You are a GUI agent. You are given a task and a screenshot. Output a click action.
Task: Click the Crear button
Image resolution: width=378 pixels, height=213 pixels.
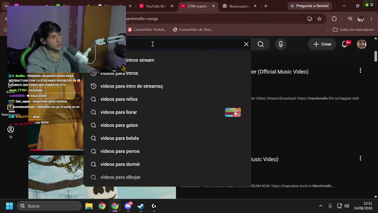(322, 44)
